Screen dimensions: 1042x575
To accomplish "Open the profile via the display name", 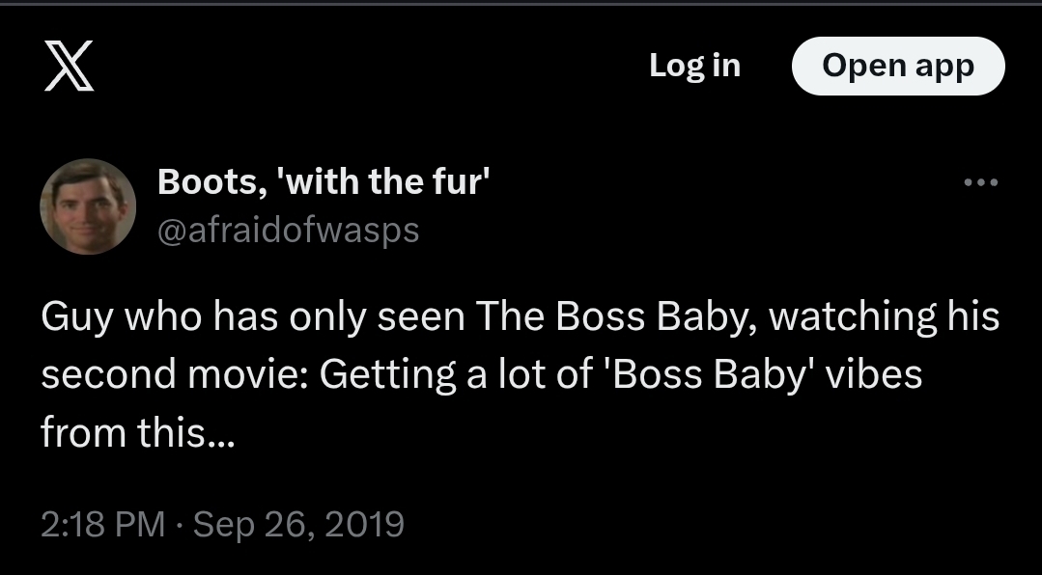I will tap(324, 180).
